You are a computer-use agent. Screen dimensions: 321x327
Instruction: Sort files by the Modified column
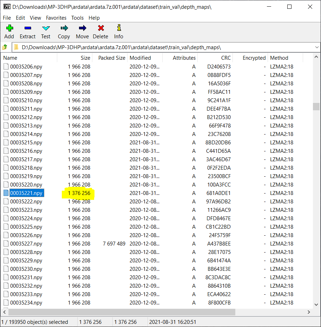140,58
